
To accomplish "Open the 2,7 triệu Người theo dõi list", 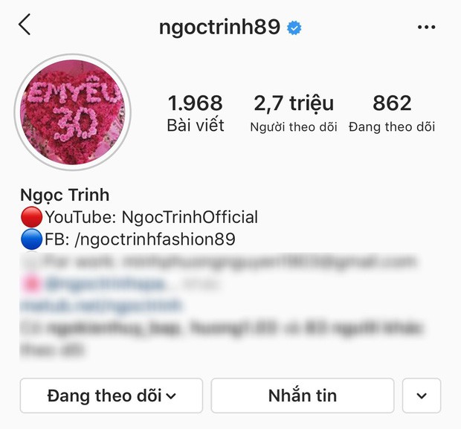I will (x=294, y=113).
